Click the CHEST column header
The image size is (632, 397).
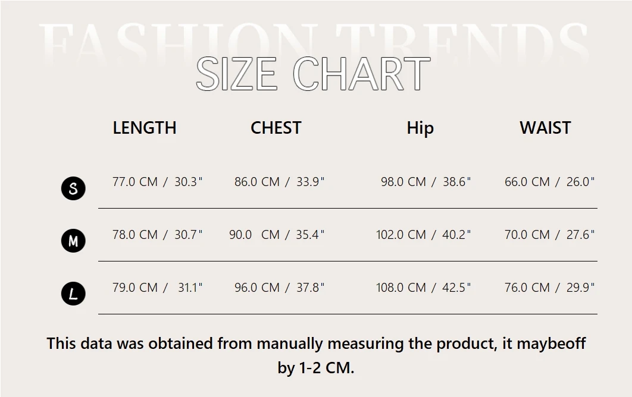click(276, 128)
